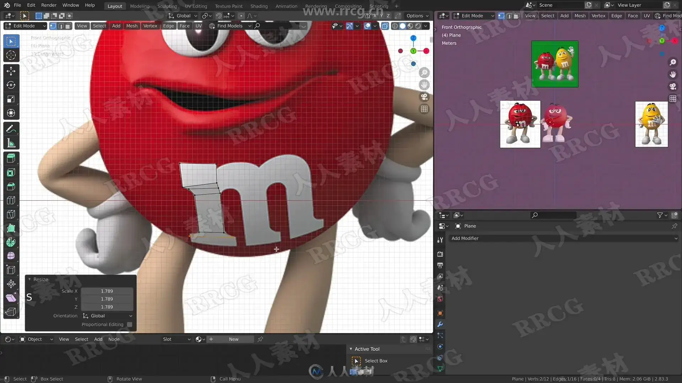Click the yellow M&M reference image

[x=651, y=124]
